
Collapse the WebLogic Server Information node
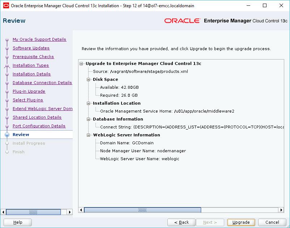pos(88,135)
